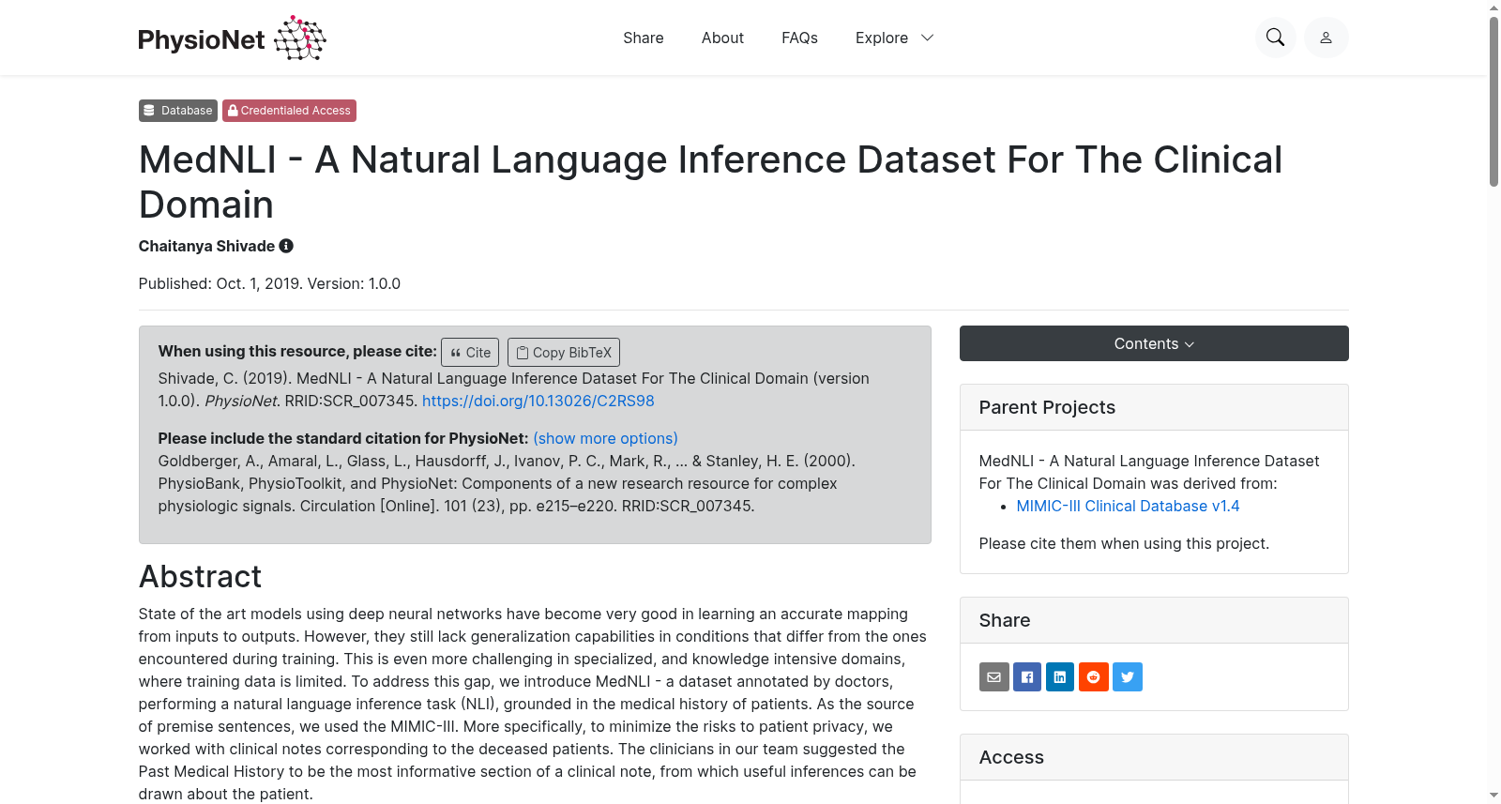
Task: Share on Facebook icon
Action: [1027, 677]
